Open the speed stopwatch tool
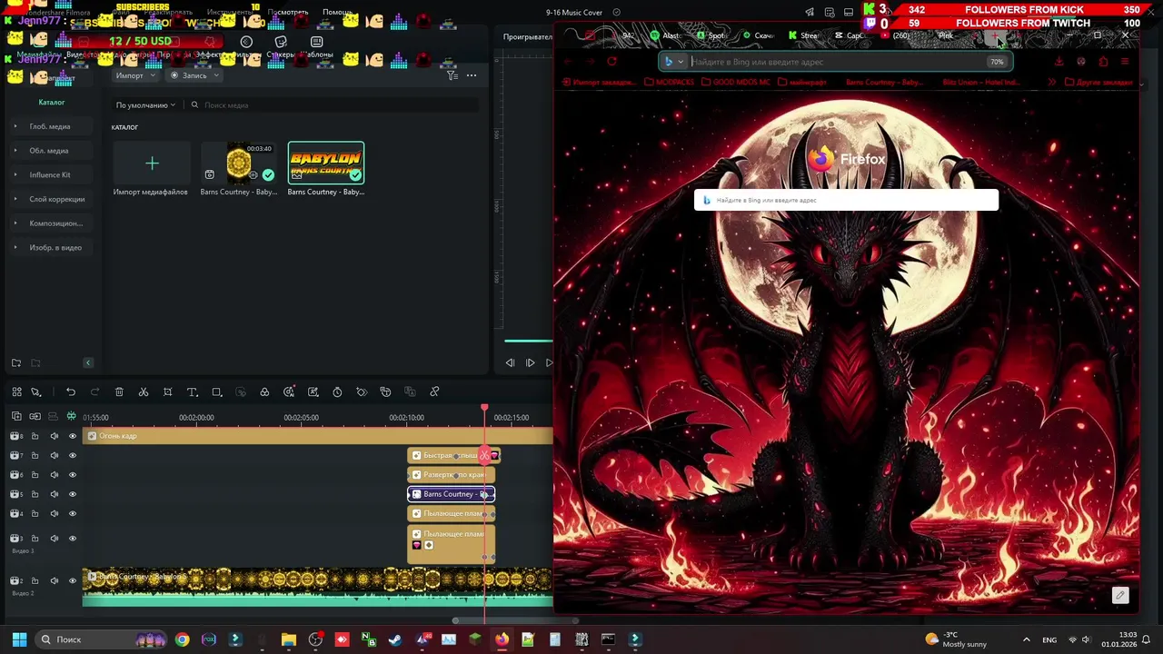This screenshot has width=1163, height=654. [x=337, y=392]
